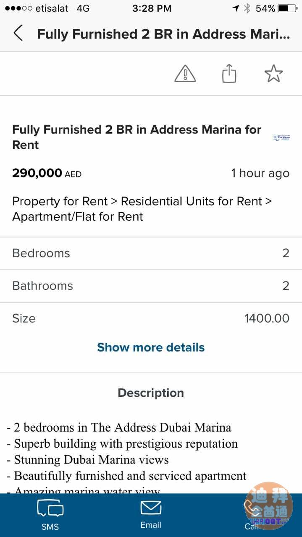The image size is (302, 537).
Task: Tap the back arrow icon
Action: pos(18,33)
